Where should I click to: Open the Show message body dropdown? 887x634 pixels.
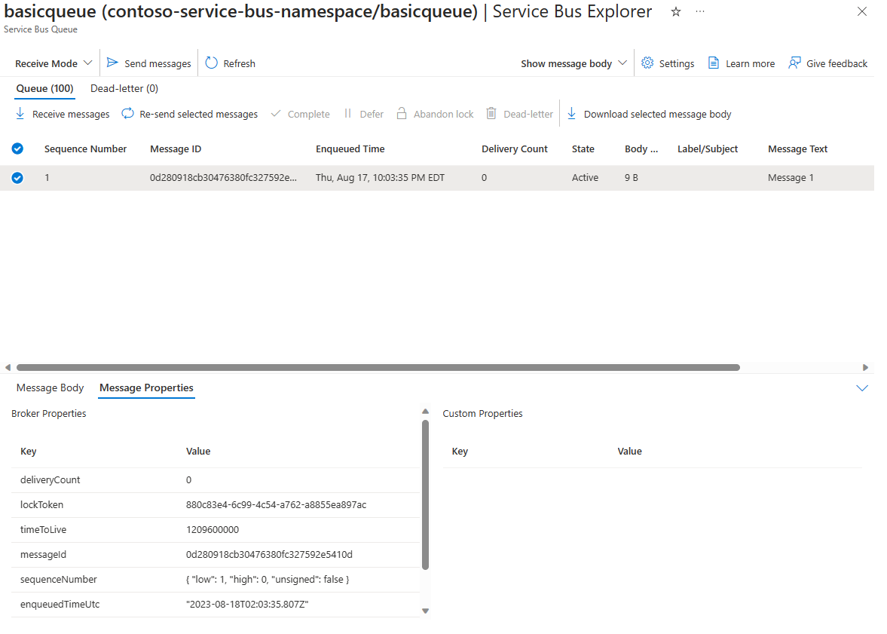[x=573, y=63]
